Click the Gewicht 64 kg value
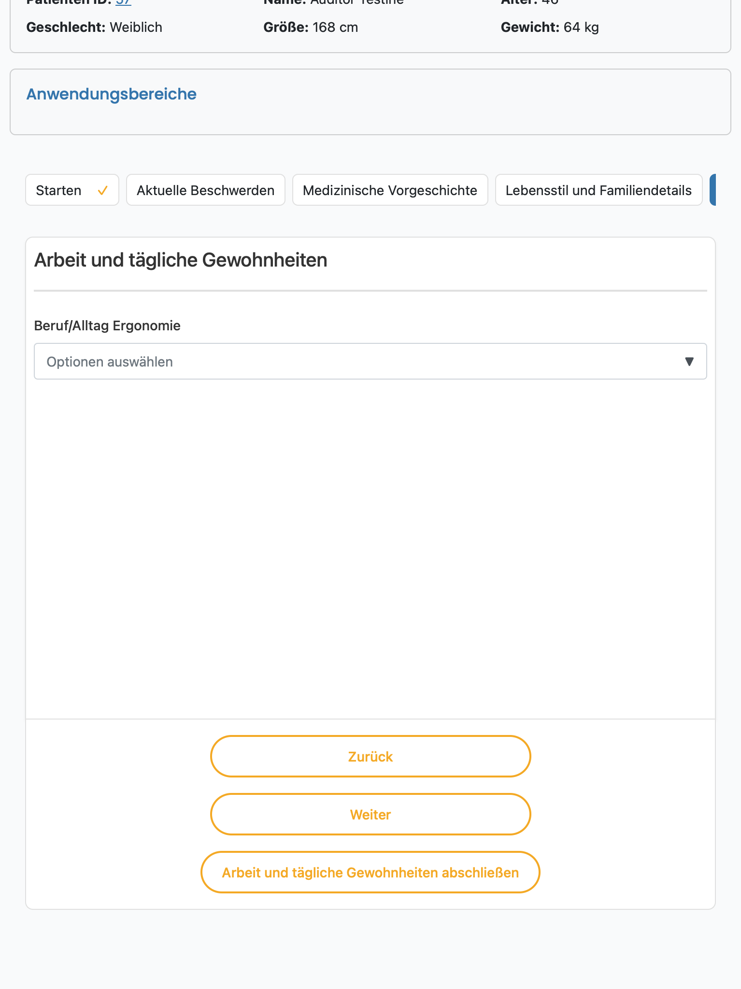 [581, 28]
